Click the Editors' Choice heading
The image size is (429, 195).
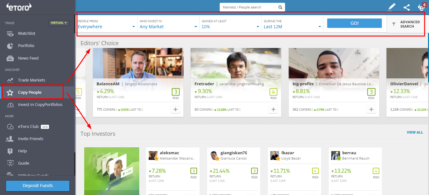click(x=100, y=43)
